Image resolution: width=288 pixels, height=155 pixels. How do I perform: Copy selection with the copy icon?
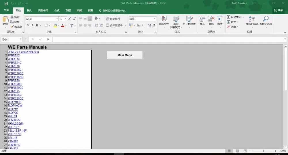pyautogui.click(x=12, y=22)
